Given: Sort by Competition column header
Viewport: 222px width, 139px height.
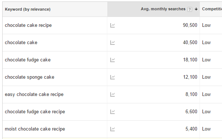Looking at the screenshot, I should point(212,9).
